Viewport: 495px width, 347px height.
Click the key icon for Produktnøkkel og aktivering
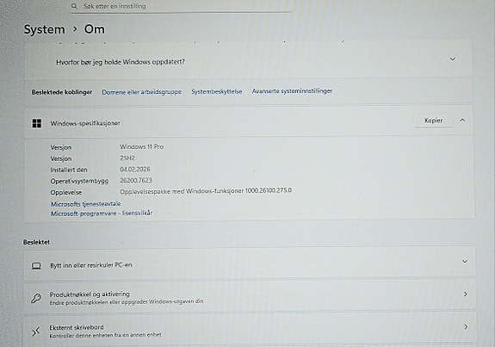click(36, 298)
